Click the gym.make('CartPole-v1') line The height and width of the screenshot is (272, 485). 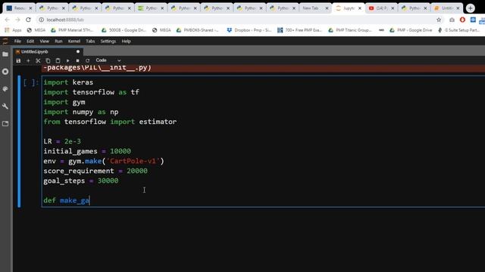click(104, 161)
